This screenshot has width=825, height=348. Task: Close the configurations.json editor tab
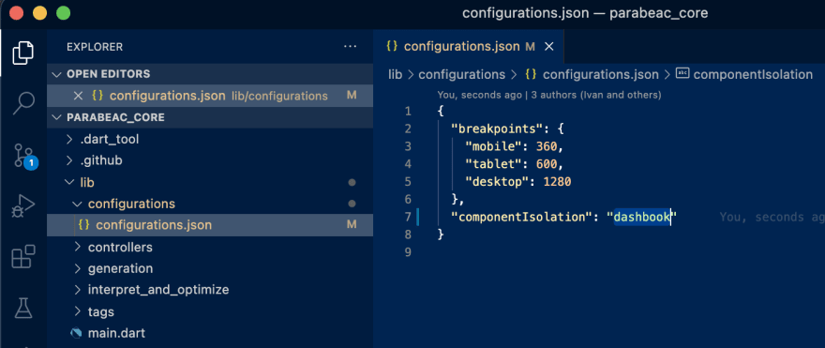548,47
